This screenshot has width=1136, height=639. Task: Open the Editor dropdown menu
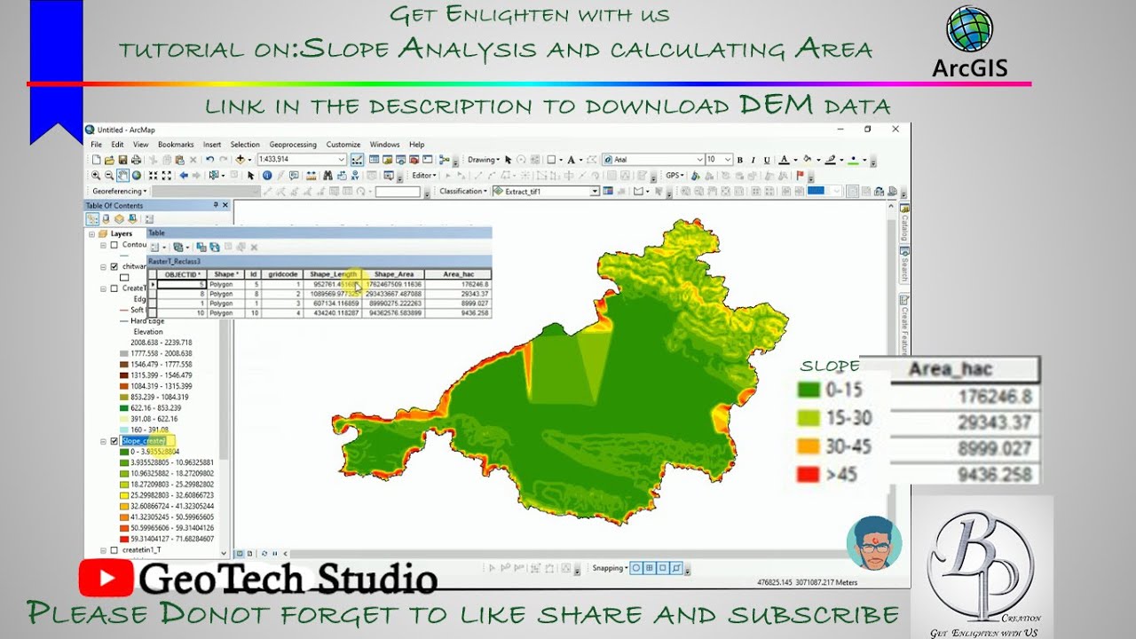point(424,176)
